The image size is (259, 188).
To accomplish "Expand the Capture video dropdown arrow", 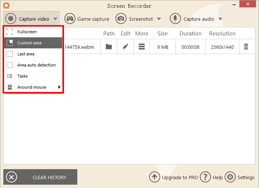I will pyautogui.click(x=55, y=19).
